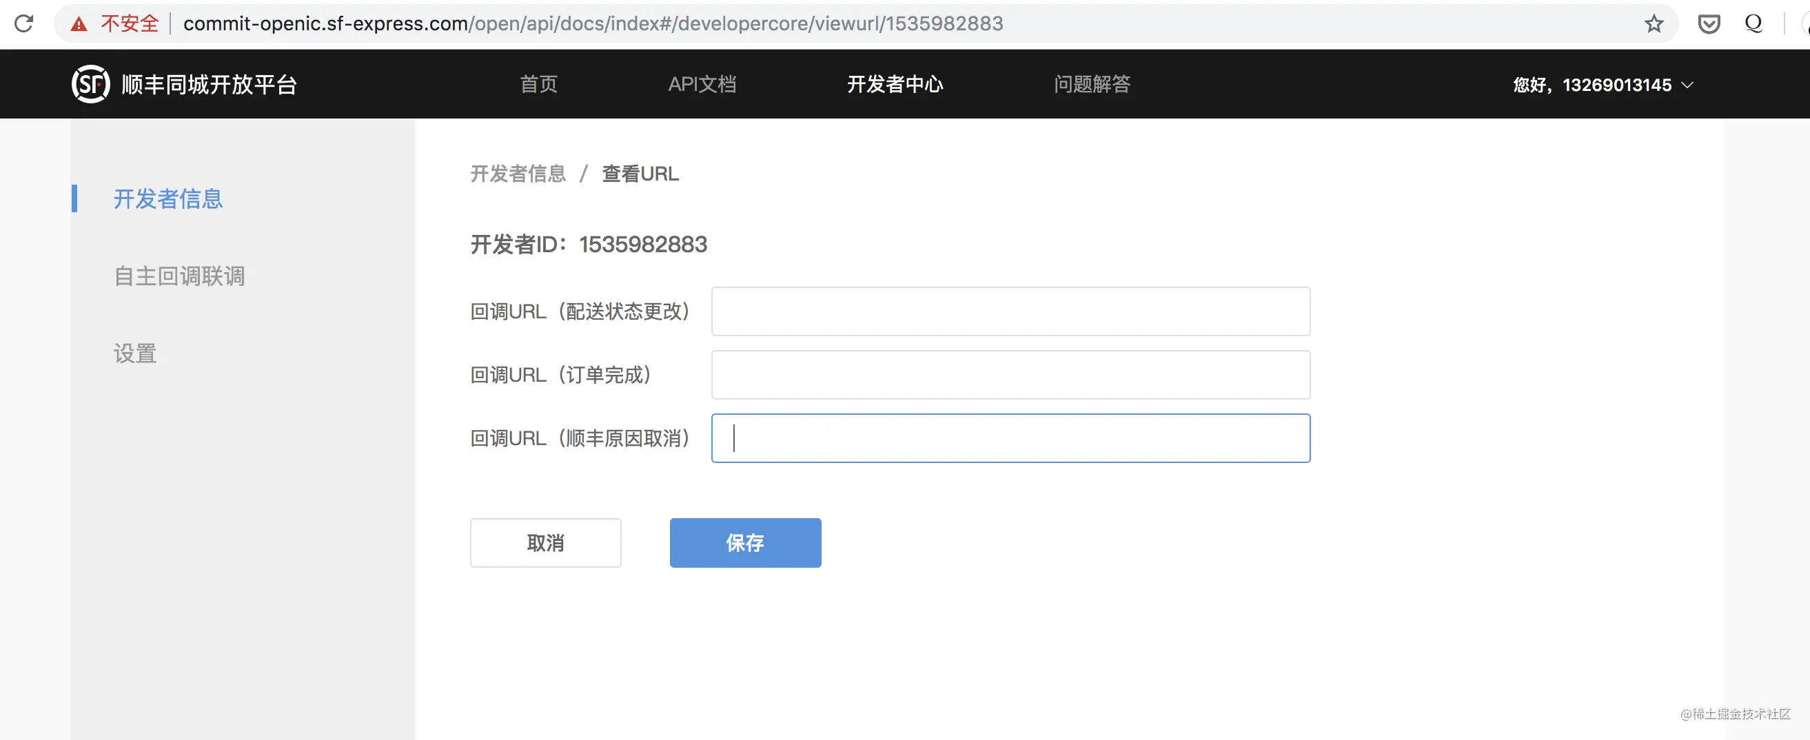Click the 取消 button
Viewport: 1810px width, 740px height.
[x=545, y=543]
